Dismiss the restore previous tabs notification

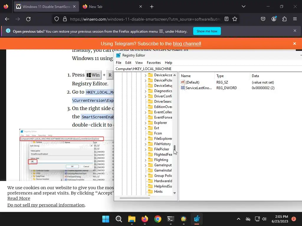pos(295,31)
